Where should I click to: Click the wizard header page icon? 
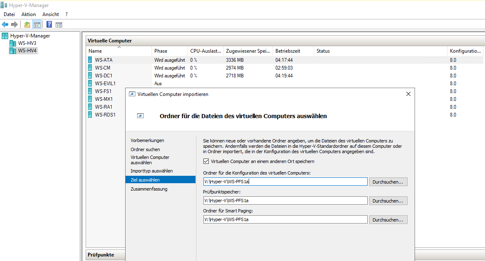pos(140,116)
